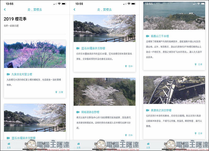Screen dimensions: 209x151
Task: Open the 九族文化村富士櫻 title link
Action: point(22,74)
